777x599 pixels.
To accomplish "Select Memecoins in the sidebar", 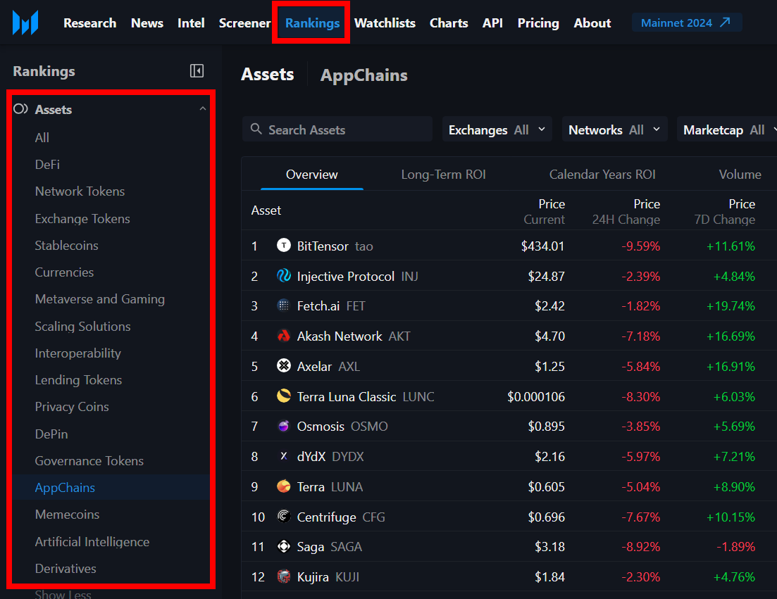I will tap(68, 515).
